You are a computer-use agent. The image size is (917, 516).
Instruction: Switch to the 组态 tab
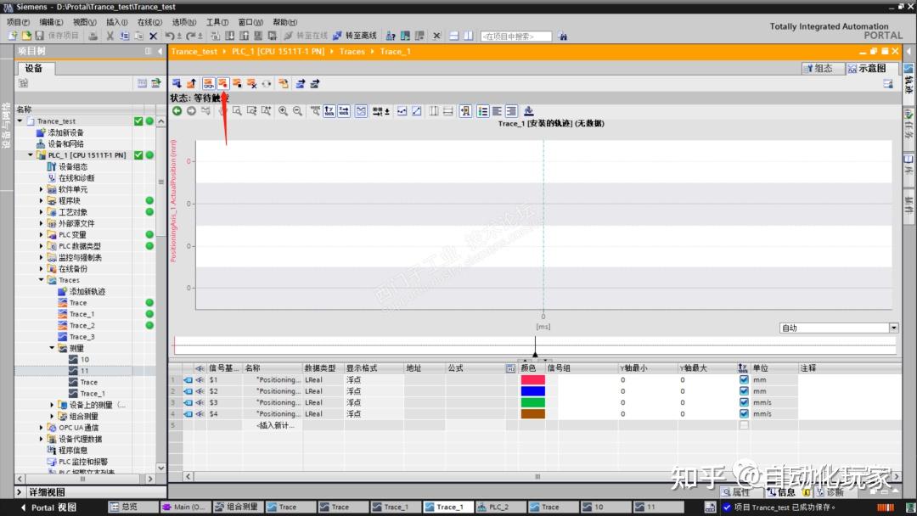(824, 69)
